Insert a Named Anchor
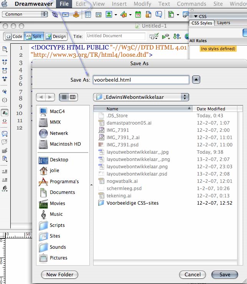 click(76, 14)
